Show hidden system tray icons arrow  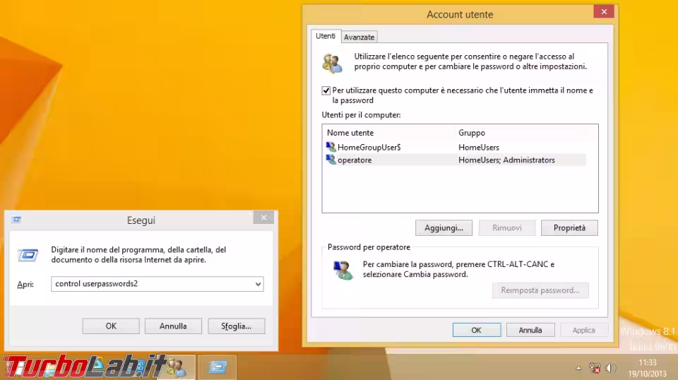coord(578,368)
